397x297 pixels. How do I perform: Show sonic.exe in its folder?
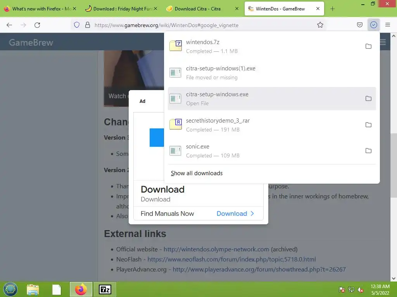[368, 151]
